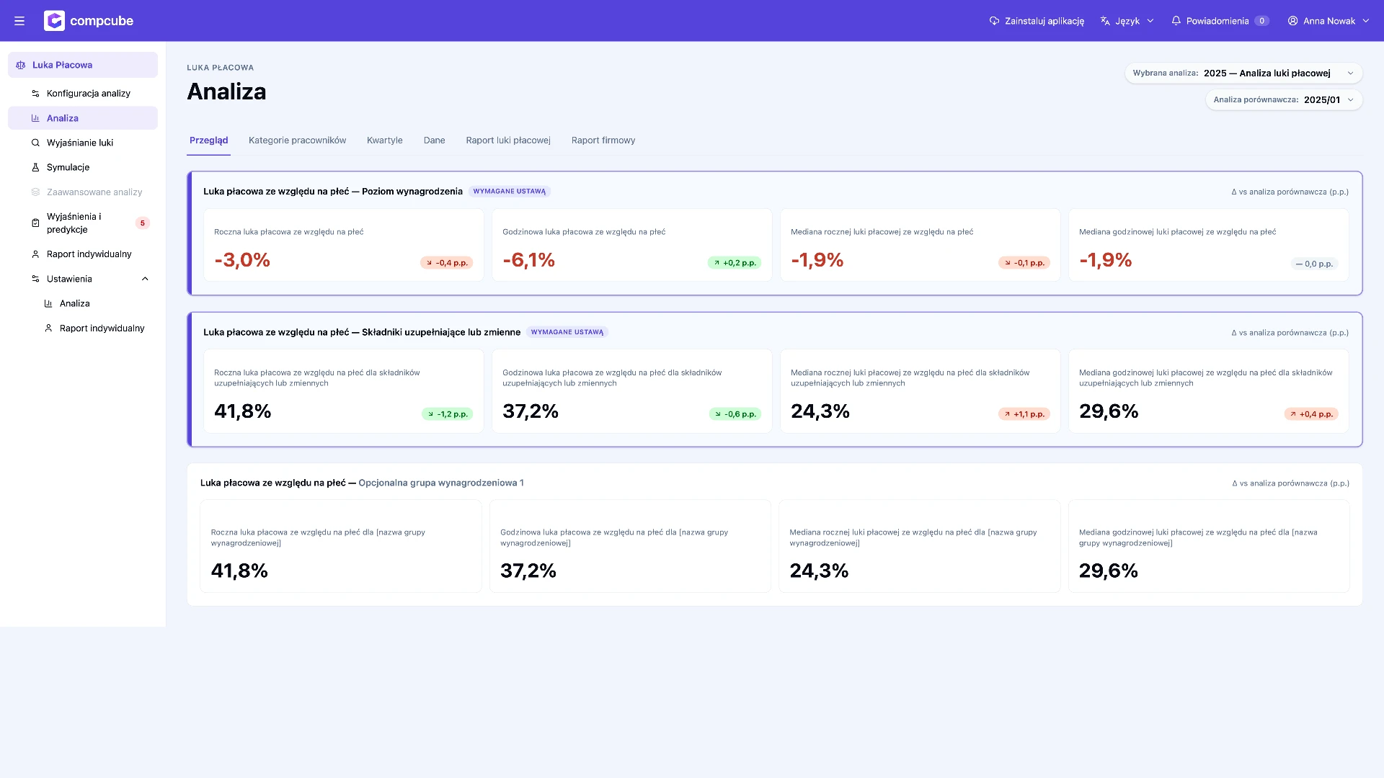
Task: Go to Wyjaśnianie luki page
Action: (x=83, y=143)
